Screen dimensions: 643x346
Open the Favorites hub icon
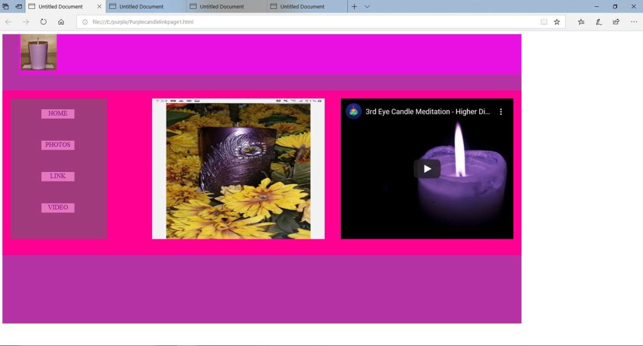[x=581, y=22]
